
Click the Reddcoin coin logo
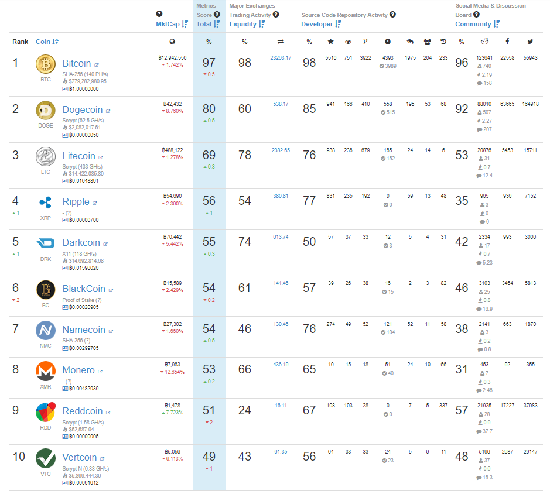(46, 412)
